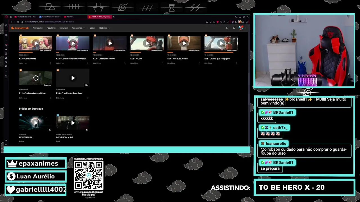Screen dimensions: 360x202
Task: Click the Crunchyroll search magnifier icon
Action: coord(228,28)
